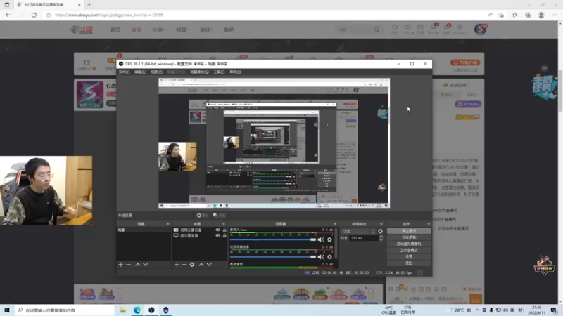Adjust the Mic/Aux volume slider
This screenshot has width=563, height=316.
(273, 239)
